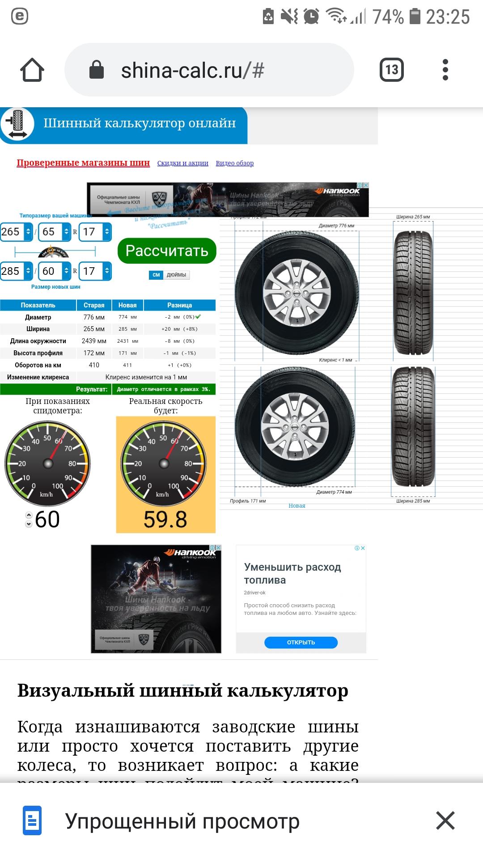Open the Скидки и акции link

click(x=183, y=163)
